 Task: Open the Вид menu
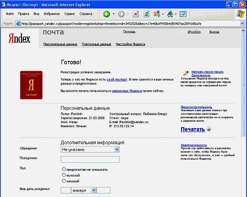click(x=36, y=14)
